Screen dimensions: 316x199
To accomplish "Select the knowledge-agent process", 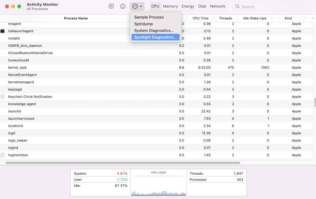I will click(x=22, y=104).
